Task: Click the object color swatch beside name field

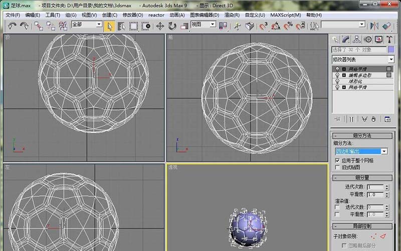Action: coord(391,50)
